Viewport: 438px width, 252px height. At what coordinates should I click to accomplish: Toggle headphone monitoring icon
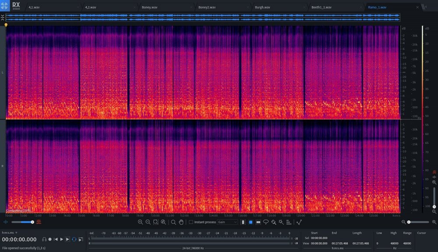pos(44,239)
